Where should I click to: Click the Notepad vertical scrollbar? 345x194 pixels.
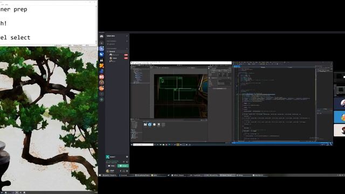96,25
